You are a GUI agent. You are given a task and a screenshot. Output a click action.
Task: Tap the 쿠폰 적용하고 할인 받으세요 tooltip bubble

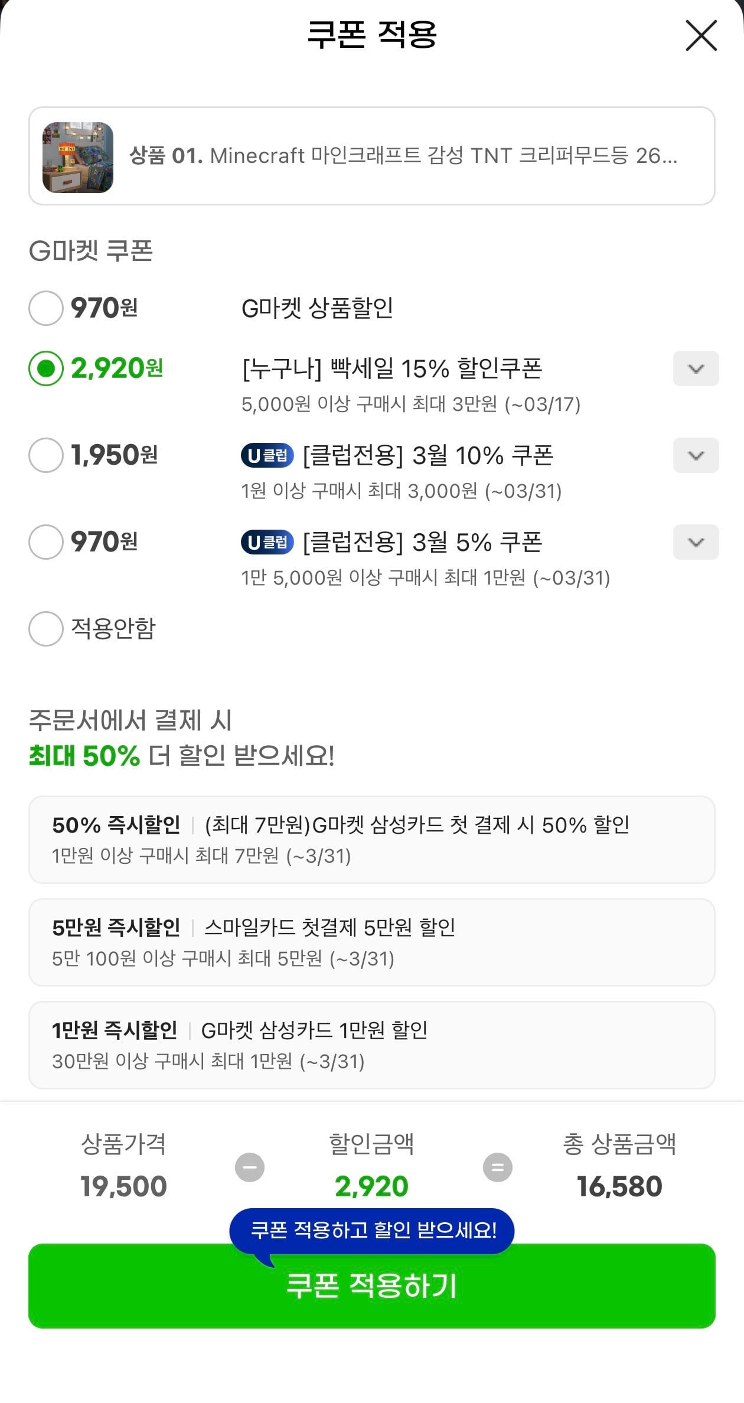tap(372, 1230)
